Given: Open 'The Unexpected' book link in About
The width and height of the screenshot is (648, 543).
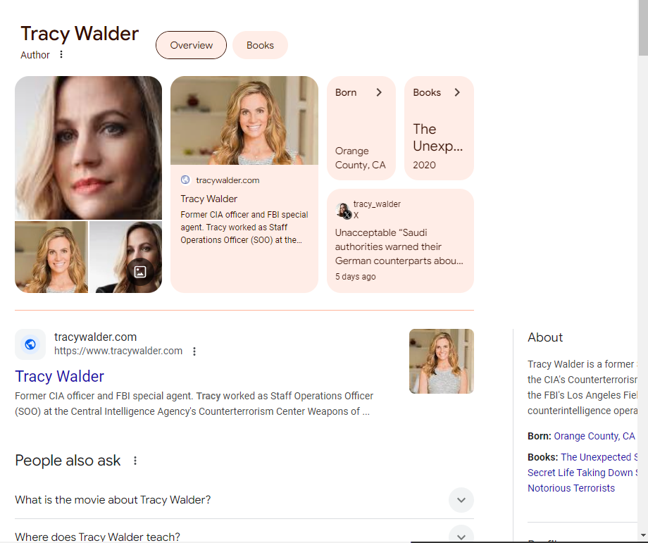Looking at the screenshot, I should 583,473.
